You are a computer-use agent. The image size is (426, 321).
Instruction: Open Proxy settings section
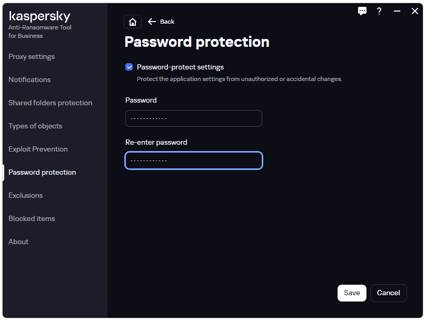[x=32, y=56]
